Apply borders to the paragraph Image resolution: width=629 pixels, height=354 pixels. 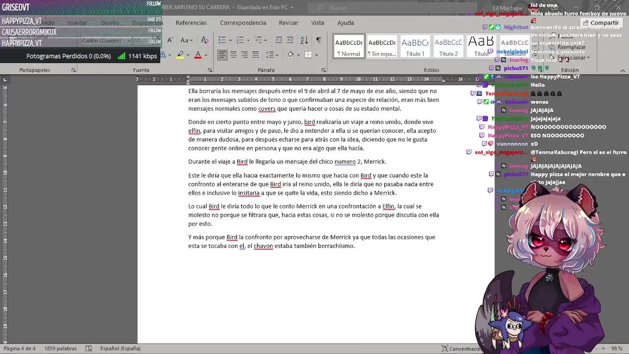click(308, 55)
